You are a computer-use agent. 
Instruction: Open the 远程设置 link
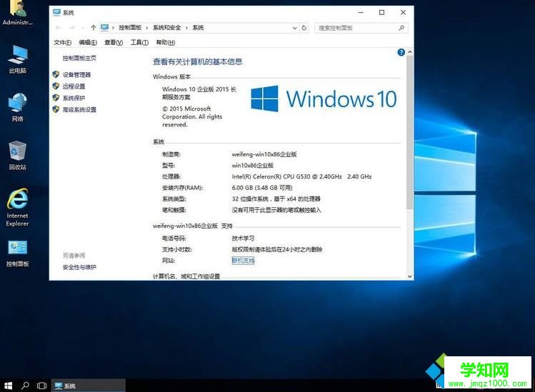[74, 86]
